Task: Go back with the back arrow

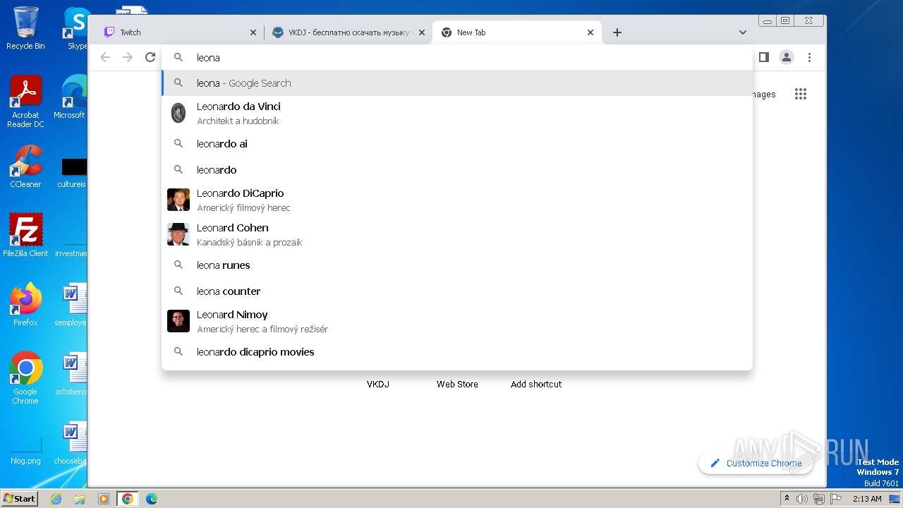Action: pos(105,57)
